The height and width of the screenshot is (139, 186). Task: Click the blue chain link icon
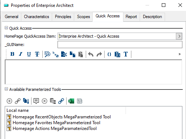click(61, 101)
